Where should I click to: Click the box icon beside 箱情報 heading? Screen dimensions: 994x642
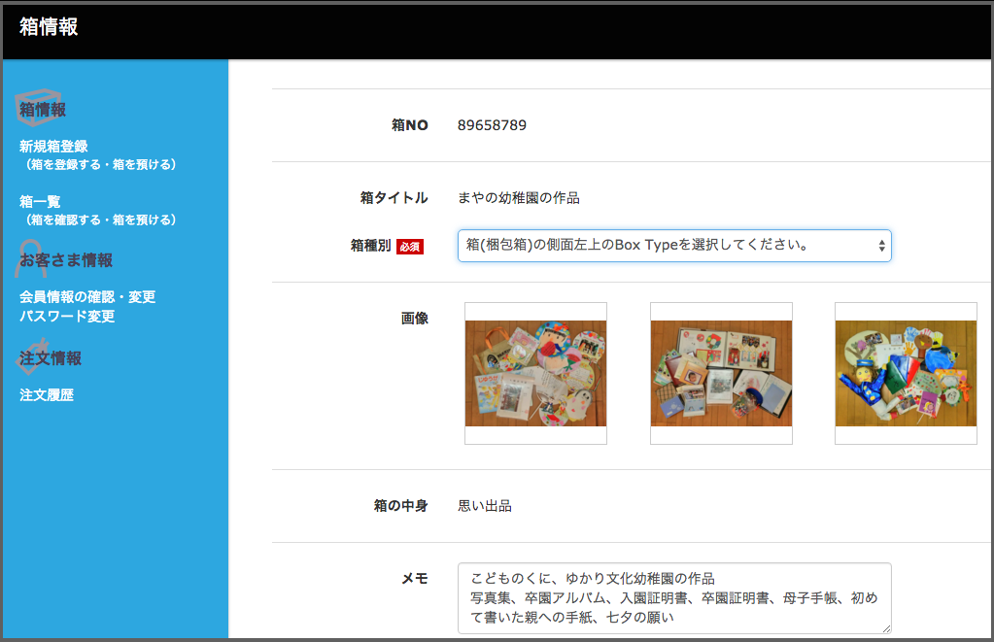[x=39, y=107]
